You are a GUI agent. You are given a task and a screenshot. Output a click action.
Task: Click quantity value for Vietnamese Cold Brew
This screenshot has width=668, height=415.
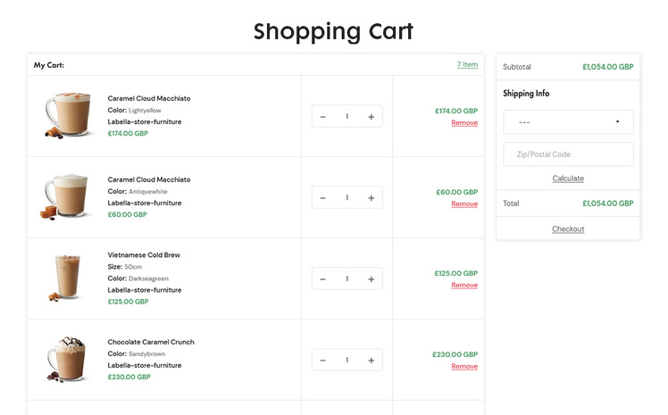(x=347, y=278)
